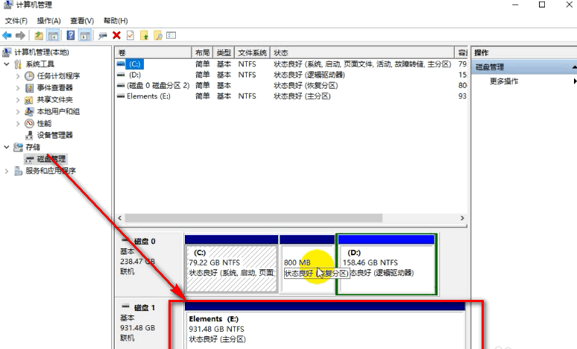Collapse the 系统工具 tree node
577x349 pixels.
click(7, 64)
